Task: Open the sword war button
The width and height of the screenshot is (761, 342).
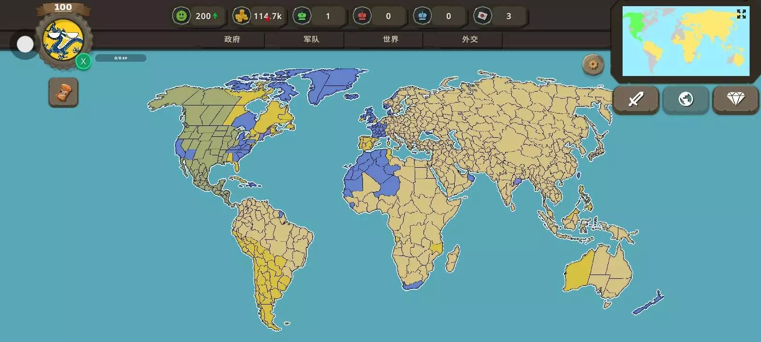Action: pyautogui.click(x=636, y=99)
